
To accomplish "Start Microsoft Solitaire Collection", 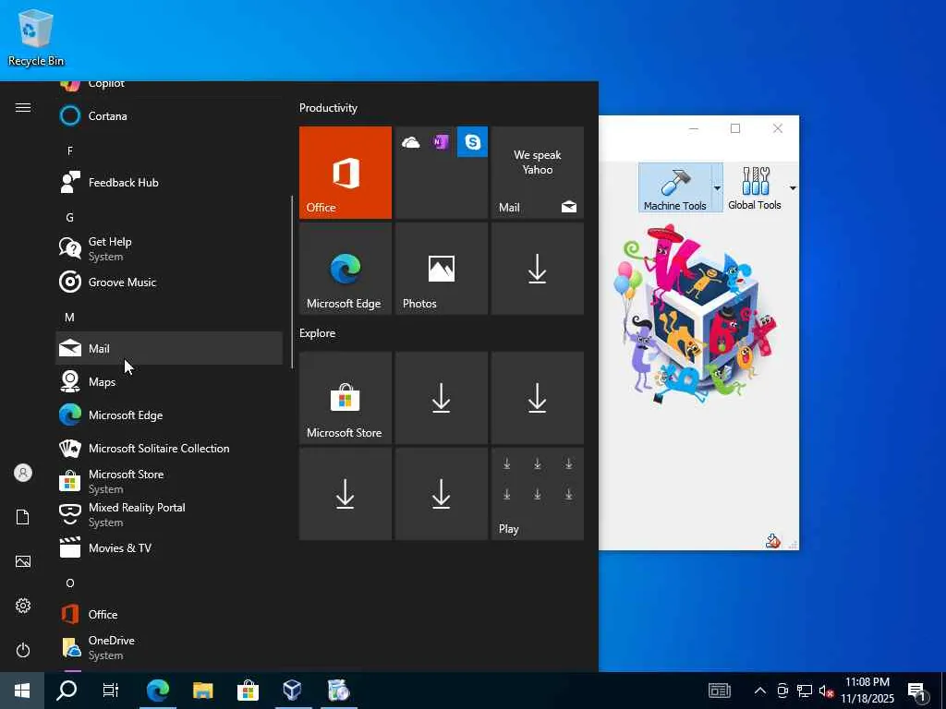I will tap(169, 448).
